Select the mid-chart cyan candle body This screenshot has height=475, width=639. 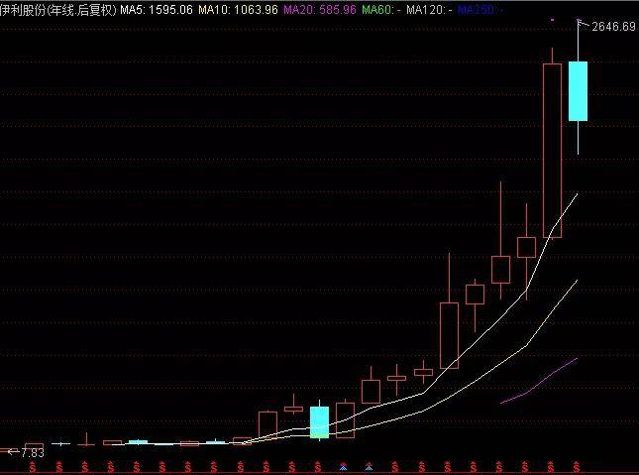click(319, 422)
